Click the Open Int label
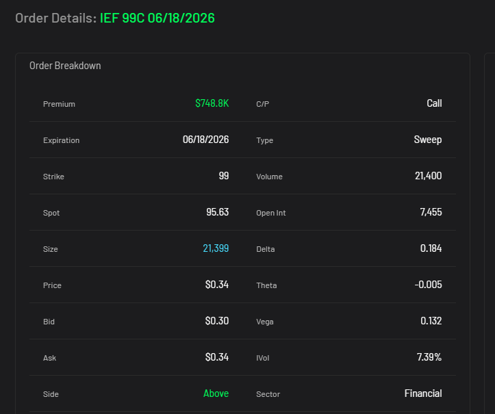Image resolution: width=495 pixels, height=414 pixels. click(x=271, y=213)
